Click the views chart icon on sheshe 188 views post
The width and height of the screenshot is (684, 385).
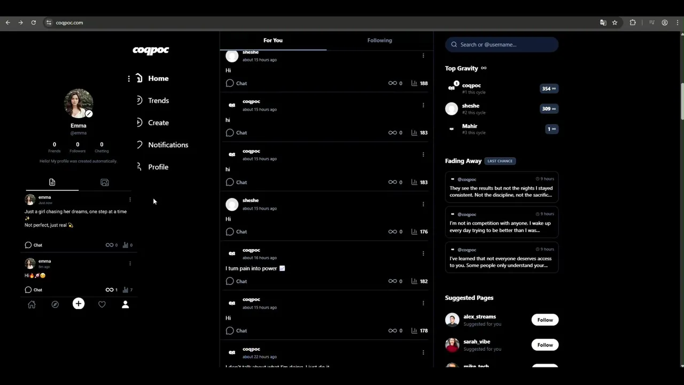coord(414,83)
